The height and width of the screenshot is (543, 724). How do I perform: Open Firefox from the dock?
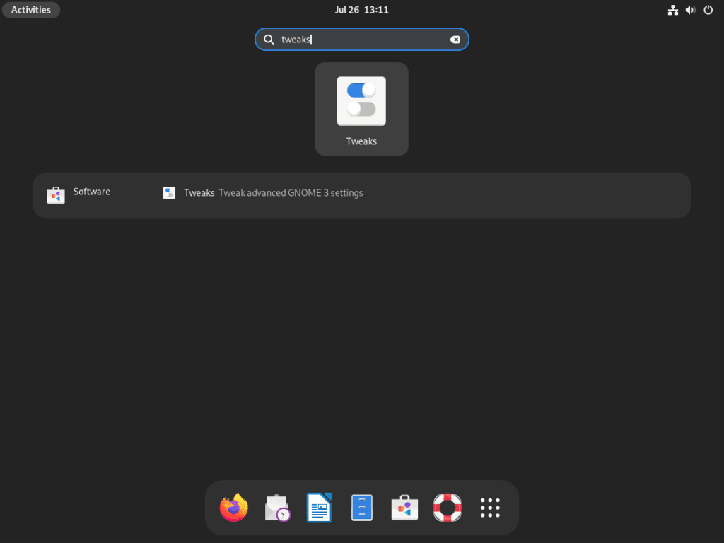[x=234, y=507]
